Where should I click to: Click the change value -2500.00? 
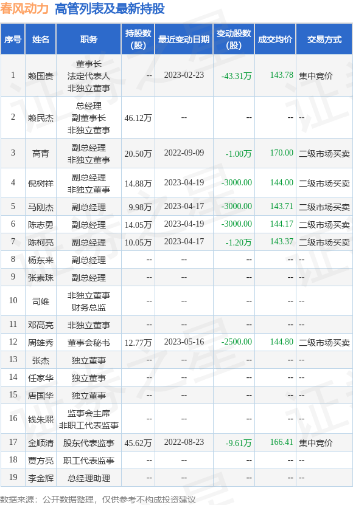point(236,342)
